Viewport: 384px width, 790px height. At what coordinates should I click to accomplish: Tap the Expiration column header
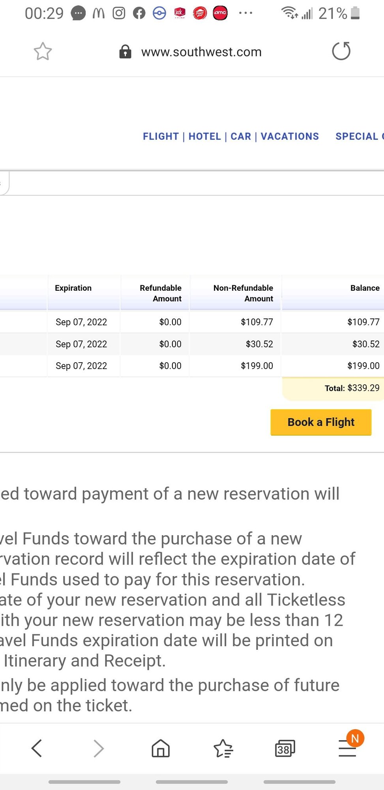click(73, 288)
